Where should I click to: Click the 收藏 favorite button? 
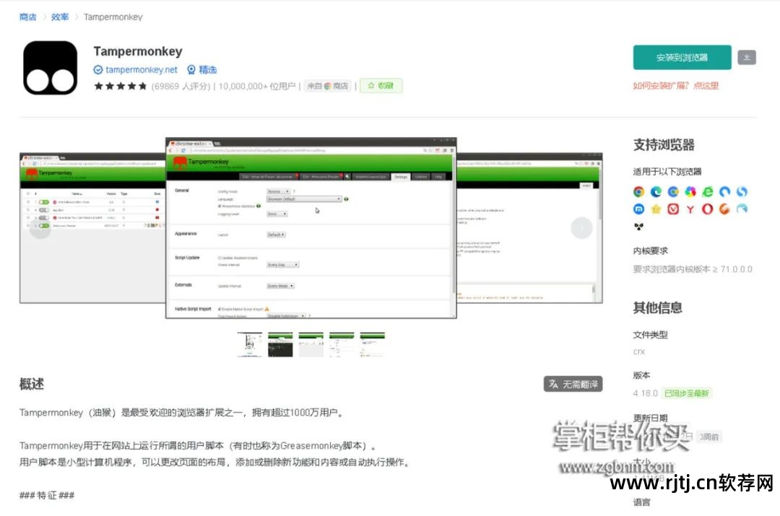[381, 86]
